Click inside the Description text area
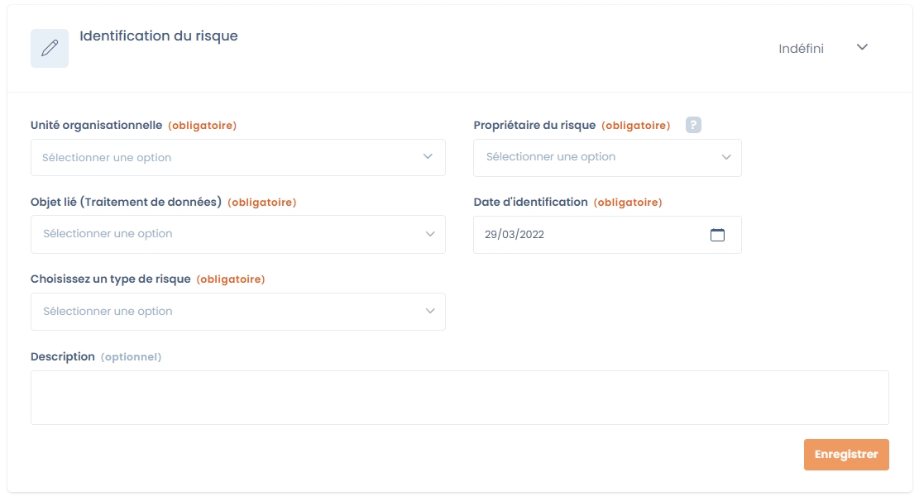 pos(459,397)
